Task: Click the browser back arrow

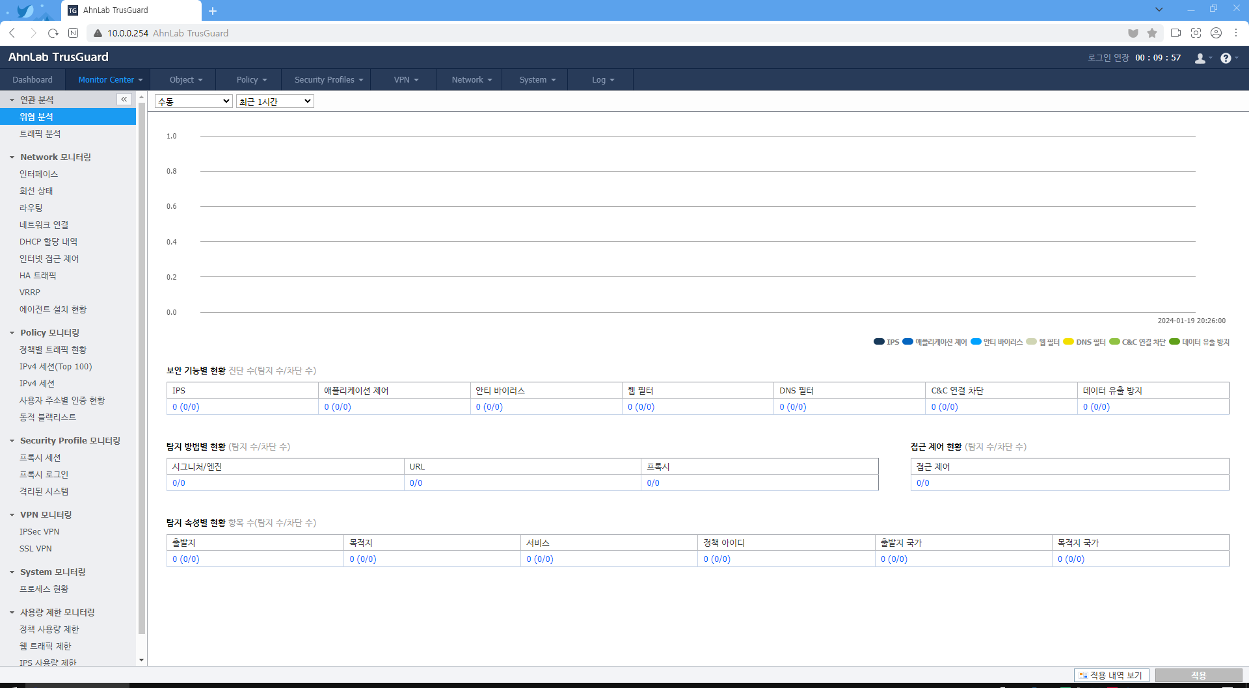Action: coord(12,33)
